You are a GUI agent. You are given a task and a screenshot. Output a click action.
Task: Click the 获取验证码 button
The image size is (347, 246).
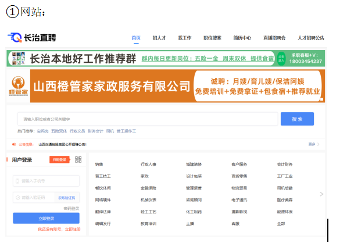pyautogui.click(x=67, y=198)
